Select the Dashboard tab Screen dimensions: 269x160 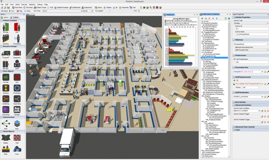169,15
